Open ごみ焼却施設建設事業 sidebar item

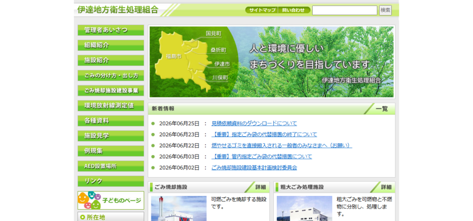pos(111,90)
